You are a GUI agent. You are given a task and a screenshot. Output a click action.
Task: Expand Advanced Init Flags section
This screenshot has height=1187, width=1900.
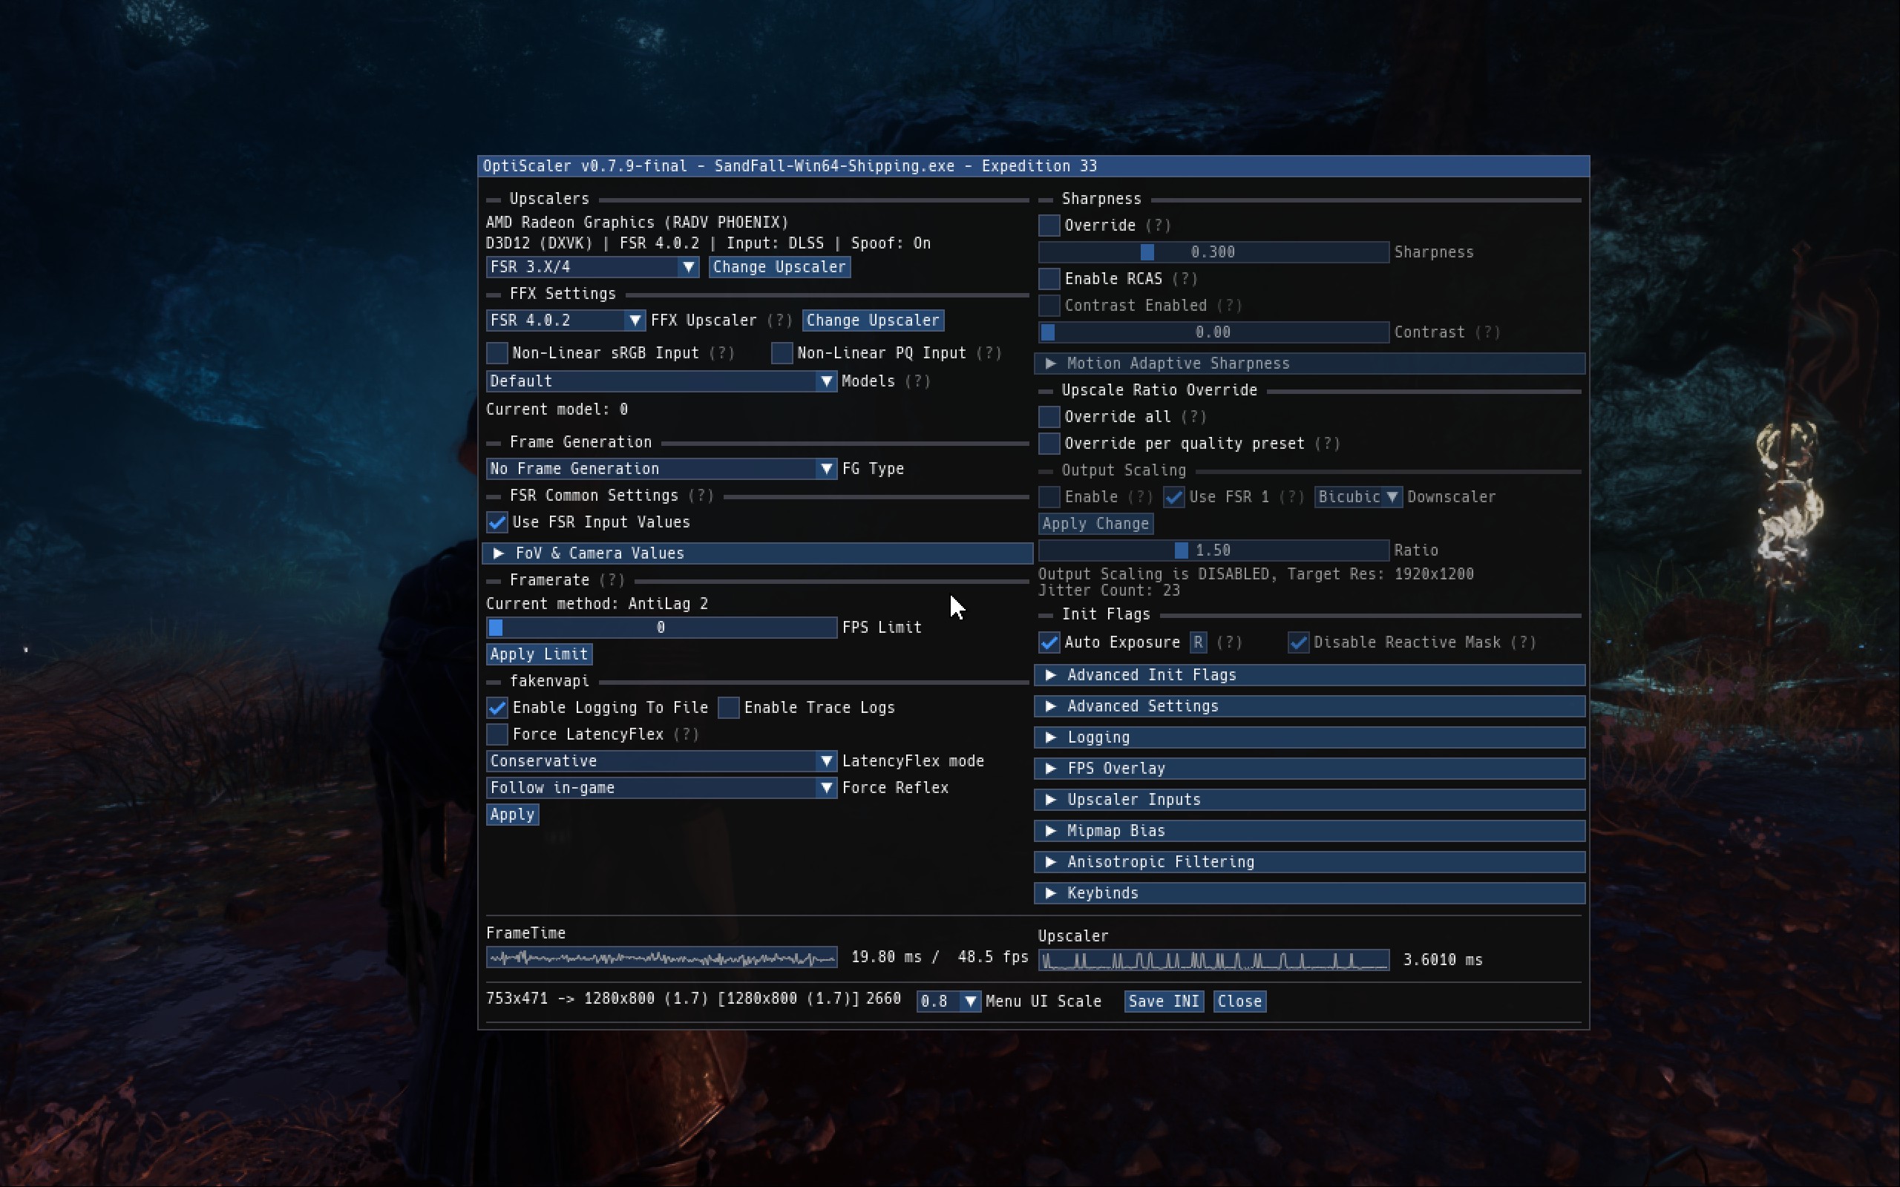coord(1309,675)
